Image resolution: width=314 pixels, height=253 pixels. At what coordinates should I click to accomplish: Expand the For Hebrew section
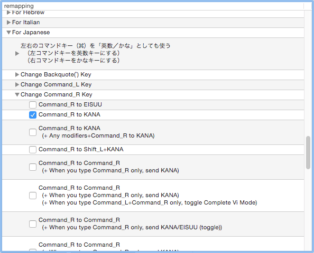coord(8,13)
